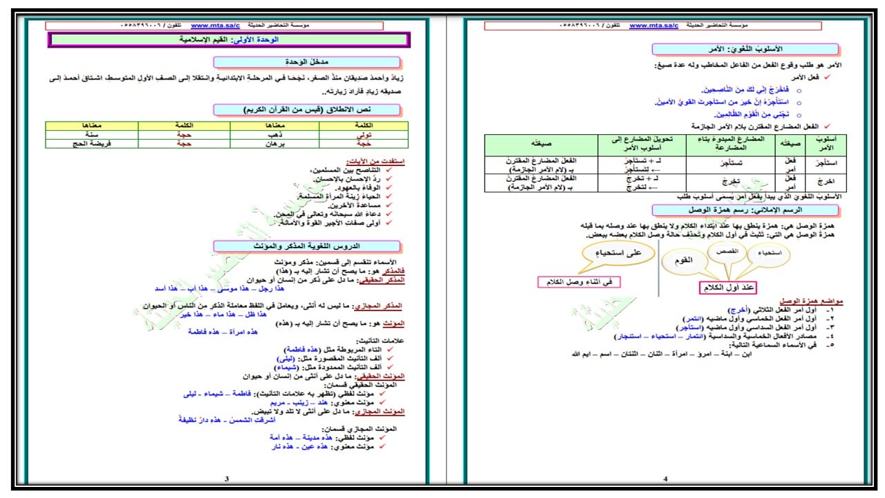Click page number 4 at the bottom
Viewport: 885px width, 498px height.
(x=664, y=478)
